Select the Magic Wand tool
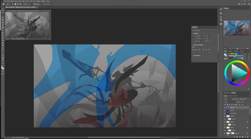The width and height of the screenshot is (251, 139). pyautogui.click(x=3, y=17)
